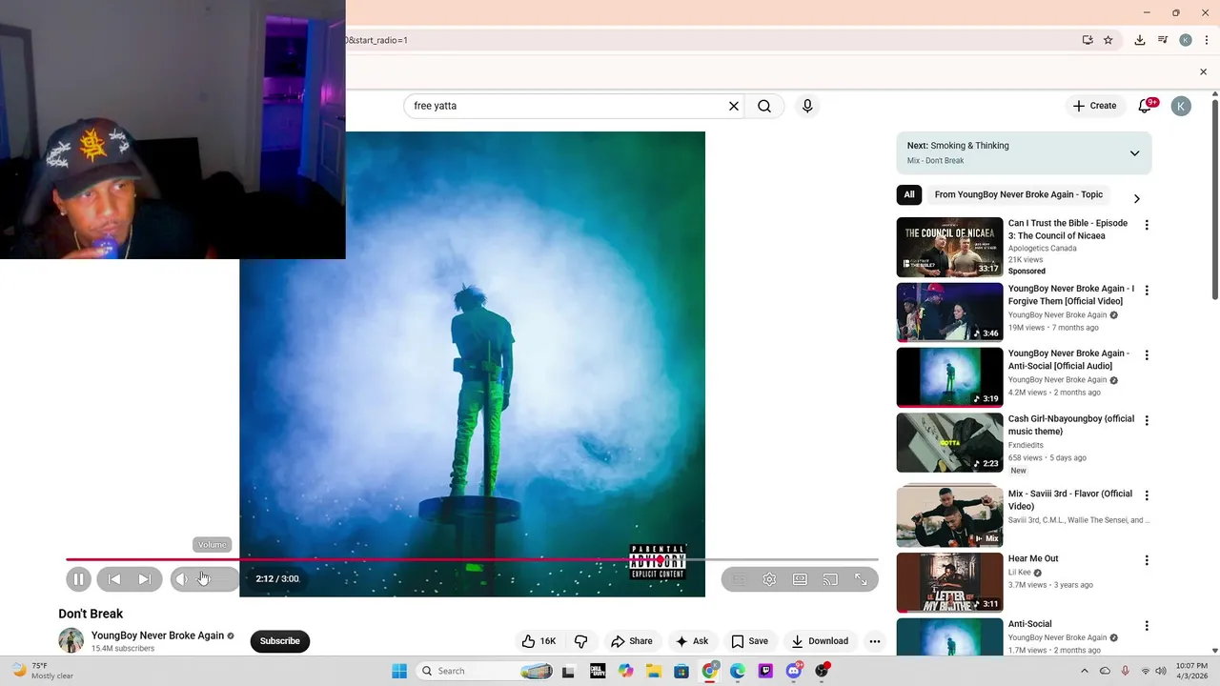Open Chrome three-dot menu
This screenshot has width=1220, height=686.
[x=1207, y=40]
